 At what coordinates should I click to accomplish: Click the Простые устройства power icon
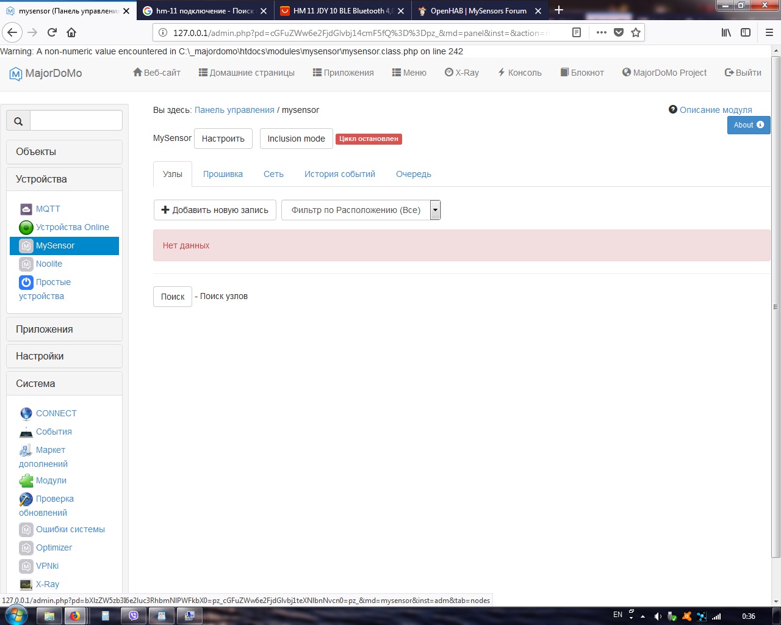click(x=26, y=282)
